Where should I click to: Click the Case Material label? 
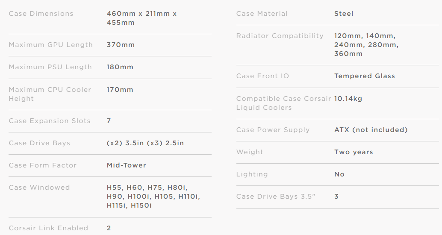click(x=262, y=14)
